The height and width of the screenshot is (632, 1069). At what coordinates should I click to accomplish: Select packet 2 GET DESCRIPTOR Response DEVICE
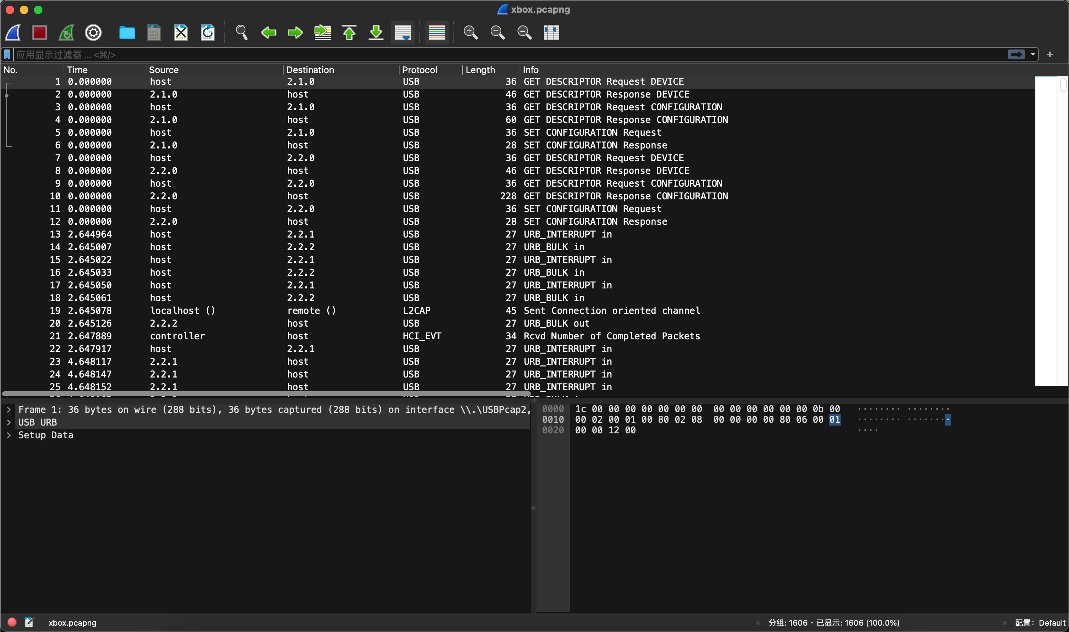pos(518,94)
